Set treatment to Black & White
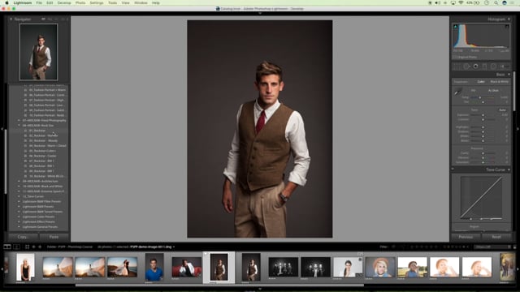Viewport: 520px width, 292px height. (x=499, y=81)
